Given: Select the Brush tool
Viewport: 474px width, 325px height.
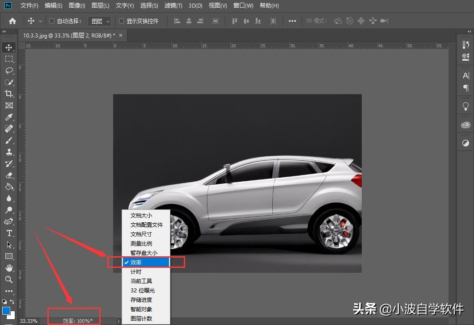Looking at the screenshot, I should coord(9,140).
